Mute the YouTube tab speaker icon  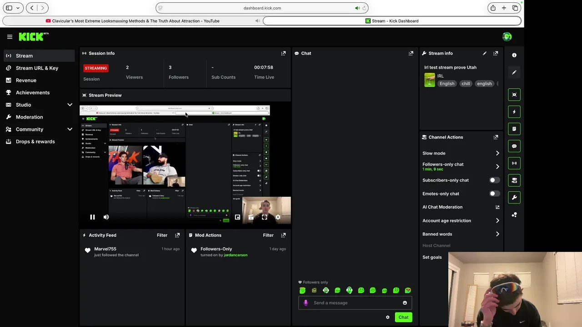point(257,21)
